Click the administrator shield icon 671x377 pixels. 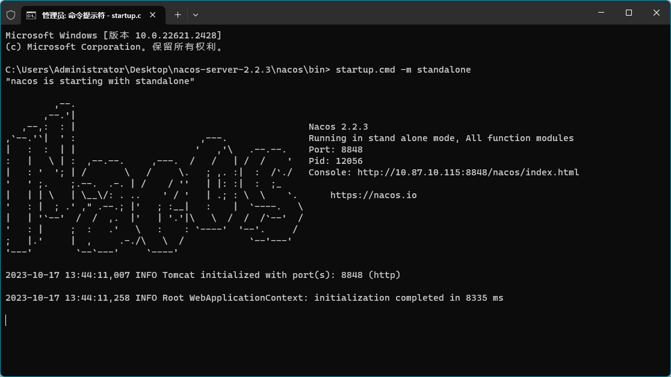point(11,14)
